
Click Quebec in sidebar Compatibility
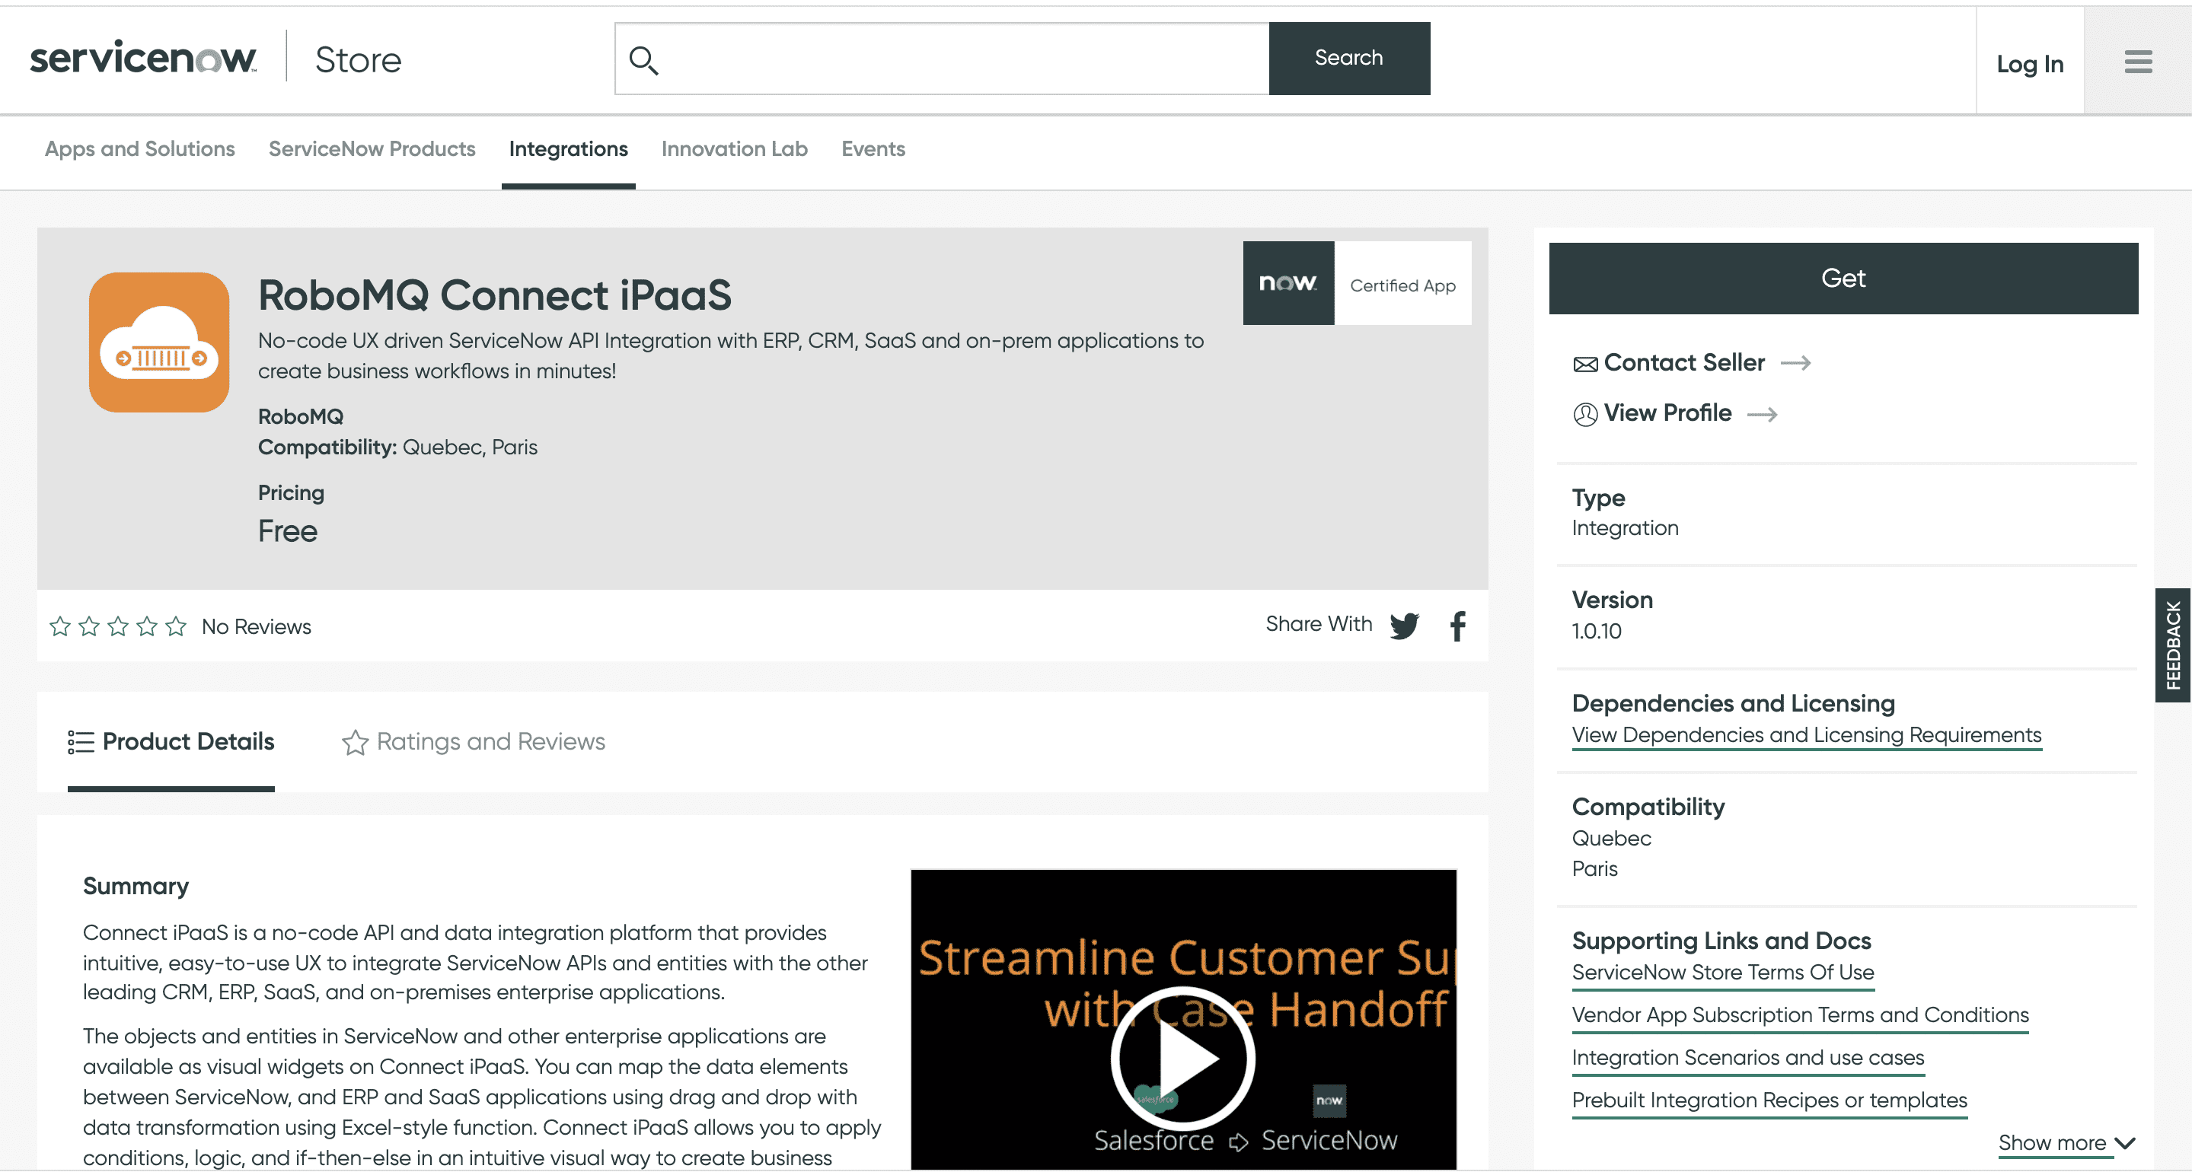click(x=1612, y=839)
